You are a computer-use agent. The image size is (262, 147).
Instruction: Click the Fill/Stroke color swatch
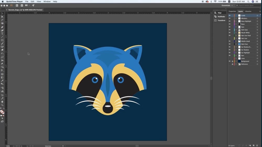[x=2, y=112]
